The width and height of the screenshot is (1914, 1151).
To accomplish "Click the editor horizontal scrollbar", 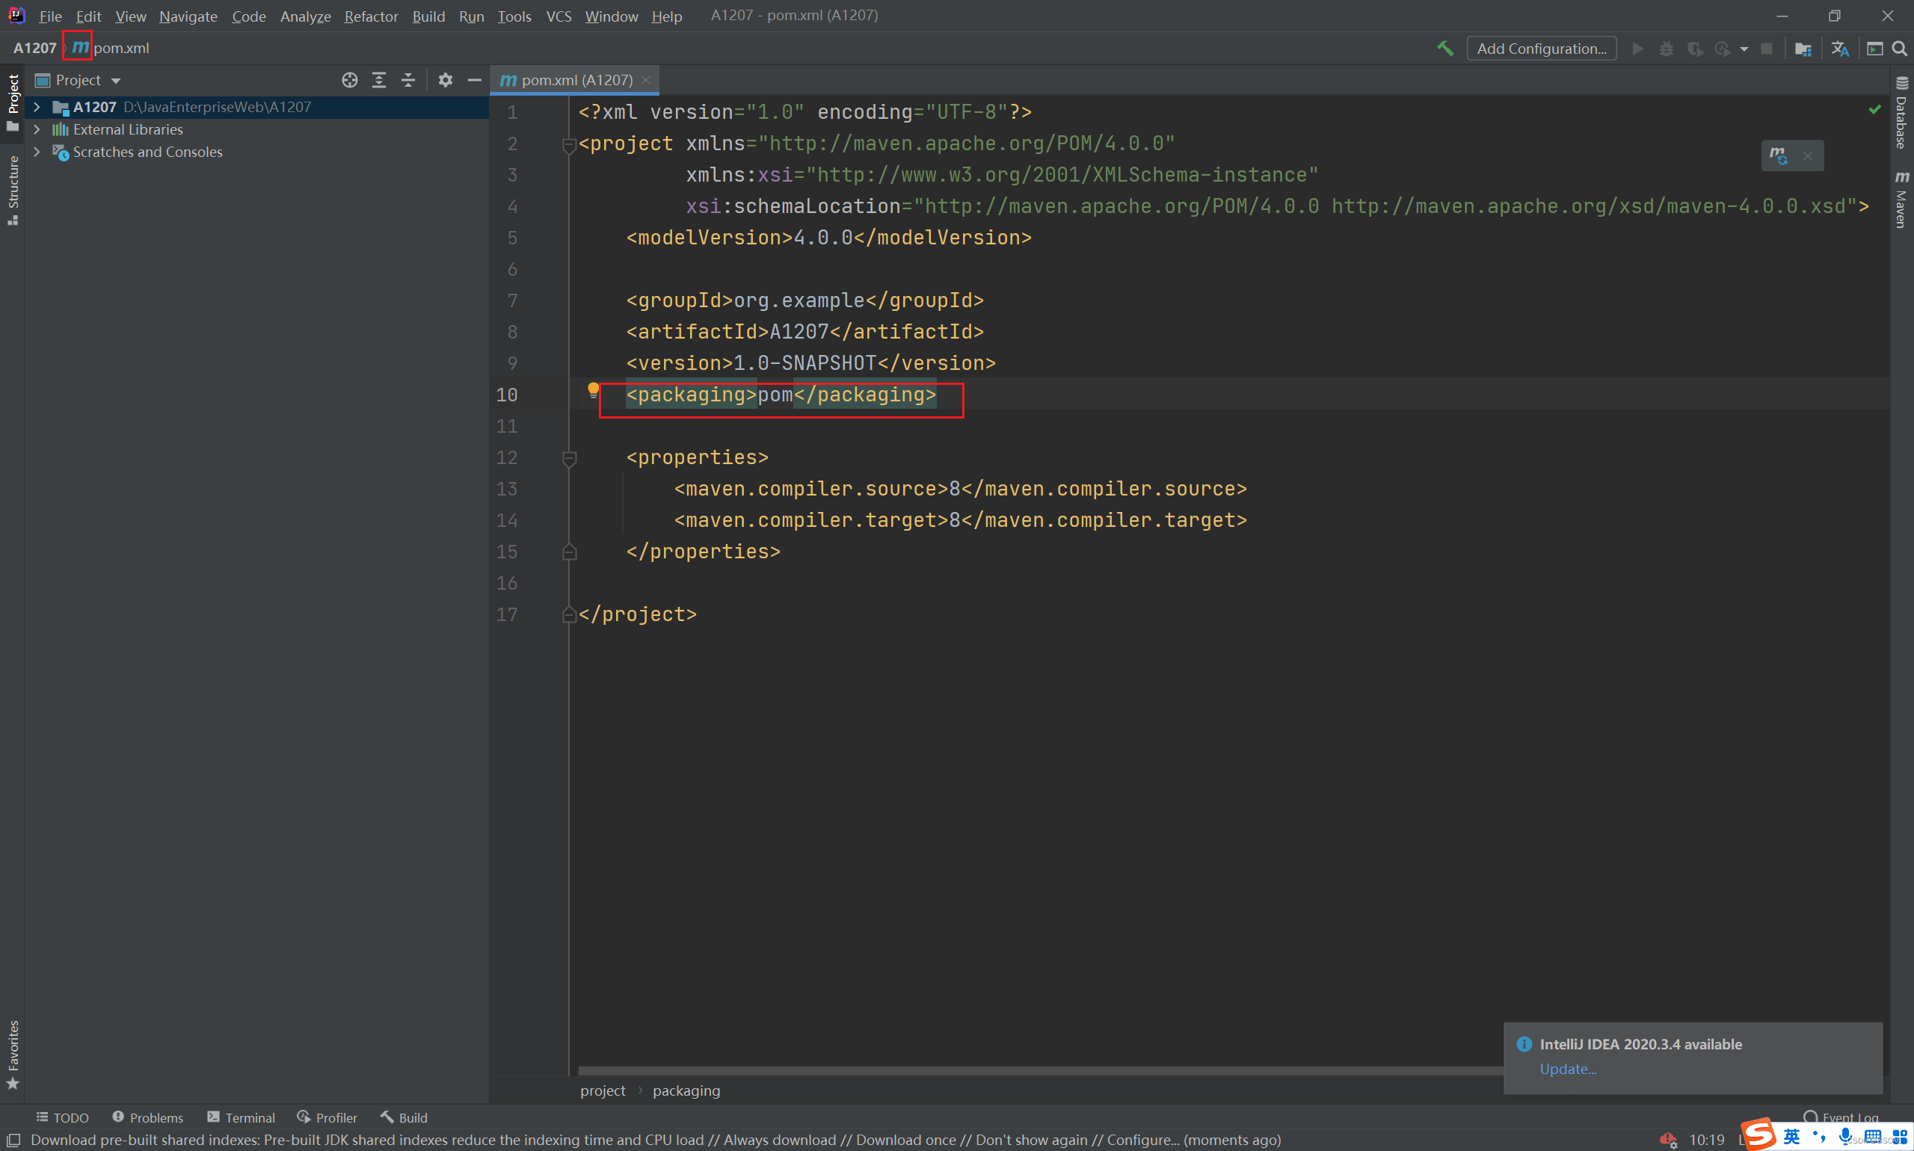I will [x=1009, y=1071].
